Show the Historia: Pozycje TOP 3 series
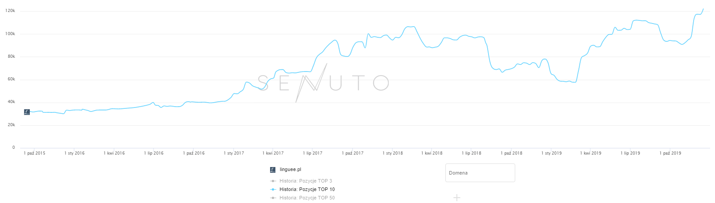 pos(306,181)
